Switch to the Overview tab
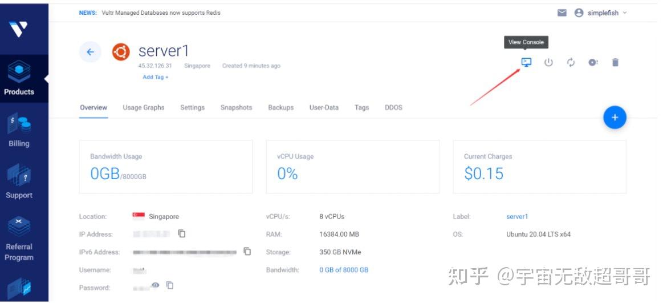This screenshot has width=667, height=303. tap(93, 108)
